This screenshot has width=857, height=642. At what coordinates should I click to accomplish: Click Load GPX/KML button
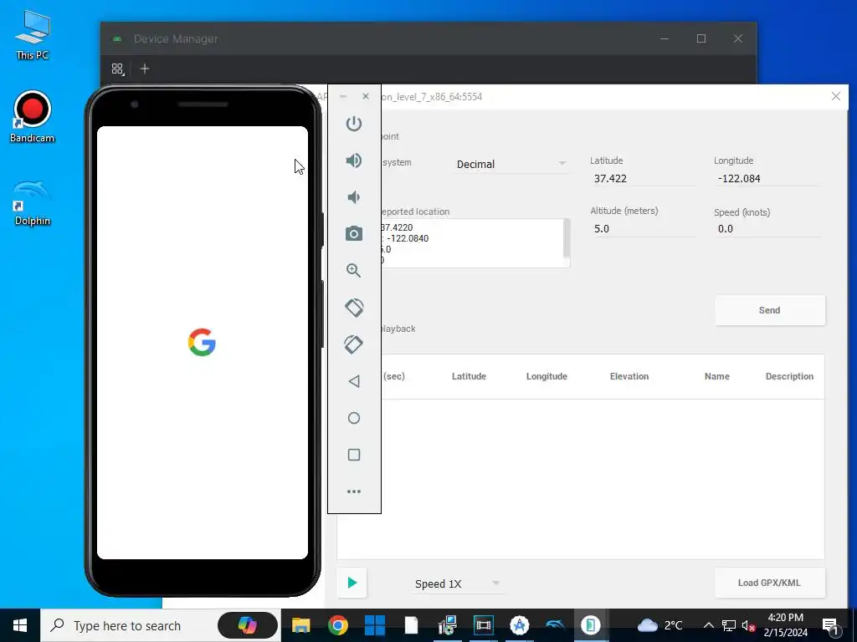coord(770,583)
